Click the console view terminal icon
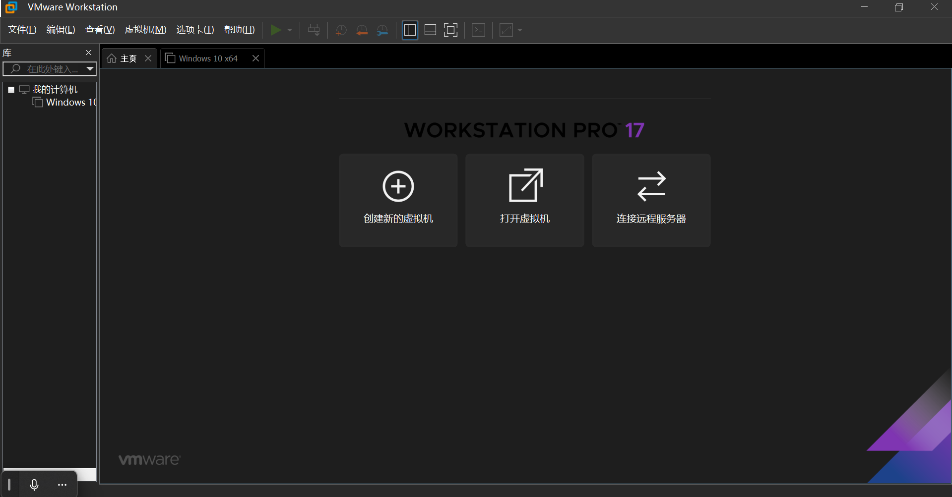Image resolution: width=952 pixels, height=497 pixels. (478, 30)
